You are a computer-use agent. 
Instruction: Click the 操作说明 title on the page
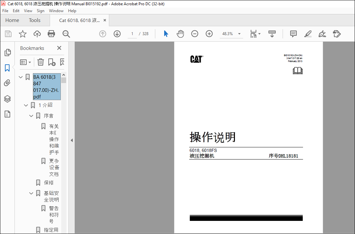pos(213,137)
